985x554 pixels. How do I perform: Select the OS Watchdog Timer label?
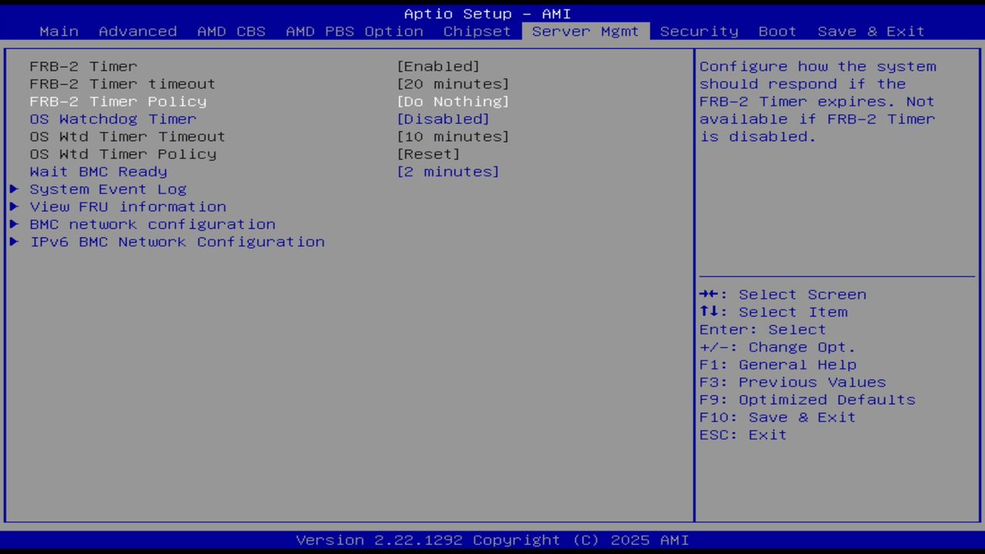[113, 119]
